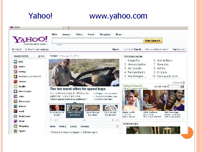203x152 pixels.
Task: Expand the search box options arrow
Action: click(x=59, y=44)
